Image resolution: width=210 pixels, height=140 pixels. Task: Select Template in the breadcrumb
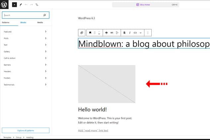[x=7, y=137]
